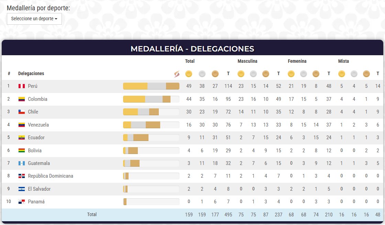This screenshot has height=225, width=385.
Task: Click the Venezuela delegation name
Action: pyautogui.click(x=38, y=125)
